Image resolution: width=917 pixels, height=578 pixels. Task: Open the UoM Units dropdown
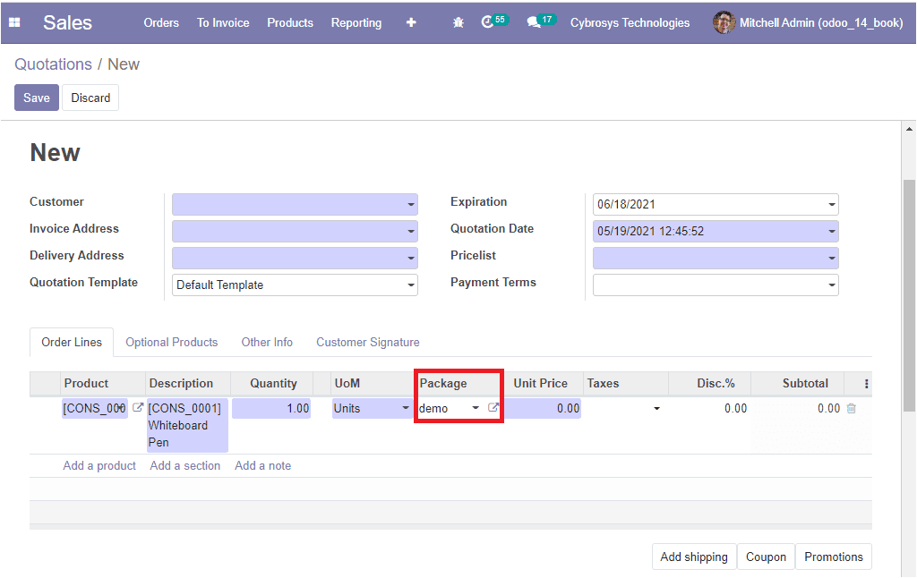point(406,408)
